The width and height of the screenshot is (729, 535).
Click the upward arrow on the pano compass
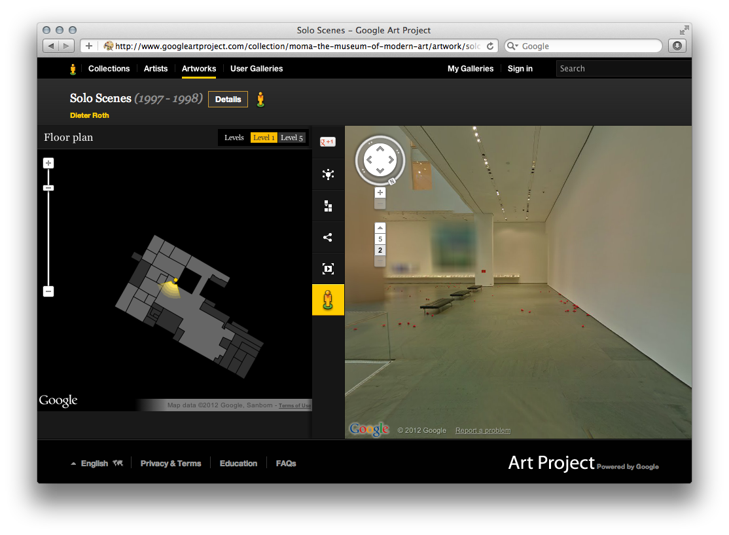pos(380,149)
